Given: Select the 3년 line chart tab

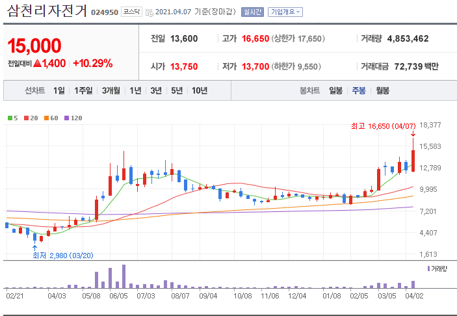Looking at the screenshot, I should 156,90.
